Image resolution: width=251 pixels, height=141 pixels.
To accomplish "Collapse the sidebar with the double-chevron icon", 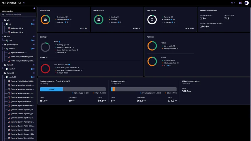I will [x=24, y=3].
